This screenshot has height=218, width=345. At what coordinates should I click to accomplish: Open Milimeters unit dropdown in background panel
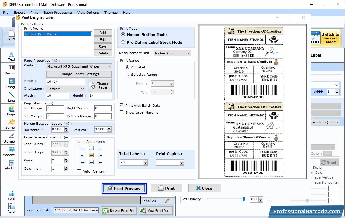(x=325, y=122)
